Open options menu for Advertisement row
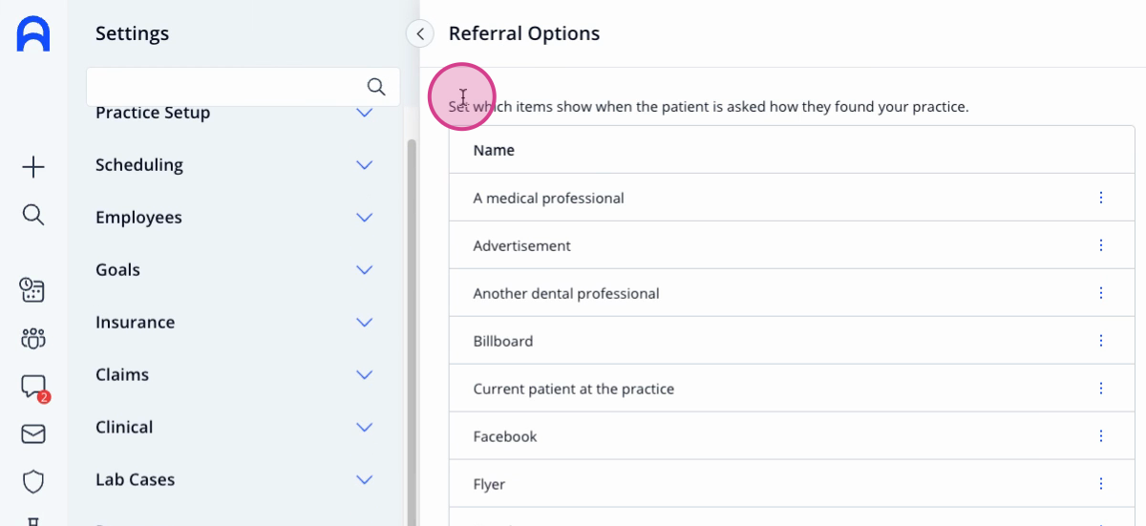The image size is (1146, 526). pos(1101,245)
